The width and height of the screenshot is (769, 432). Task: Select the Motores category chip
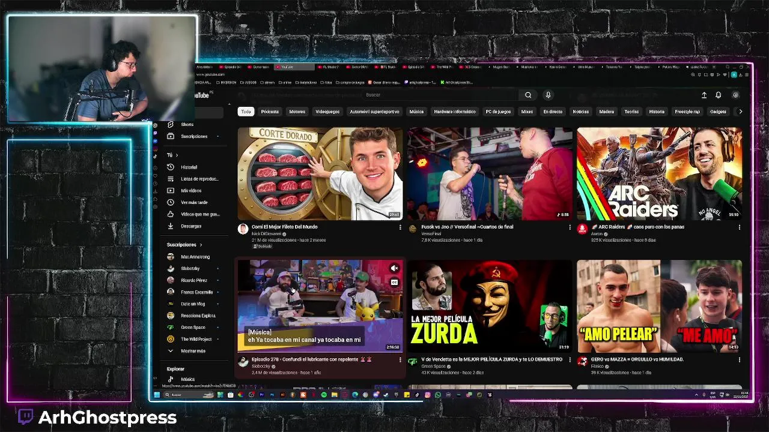[x=297, y=112]
